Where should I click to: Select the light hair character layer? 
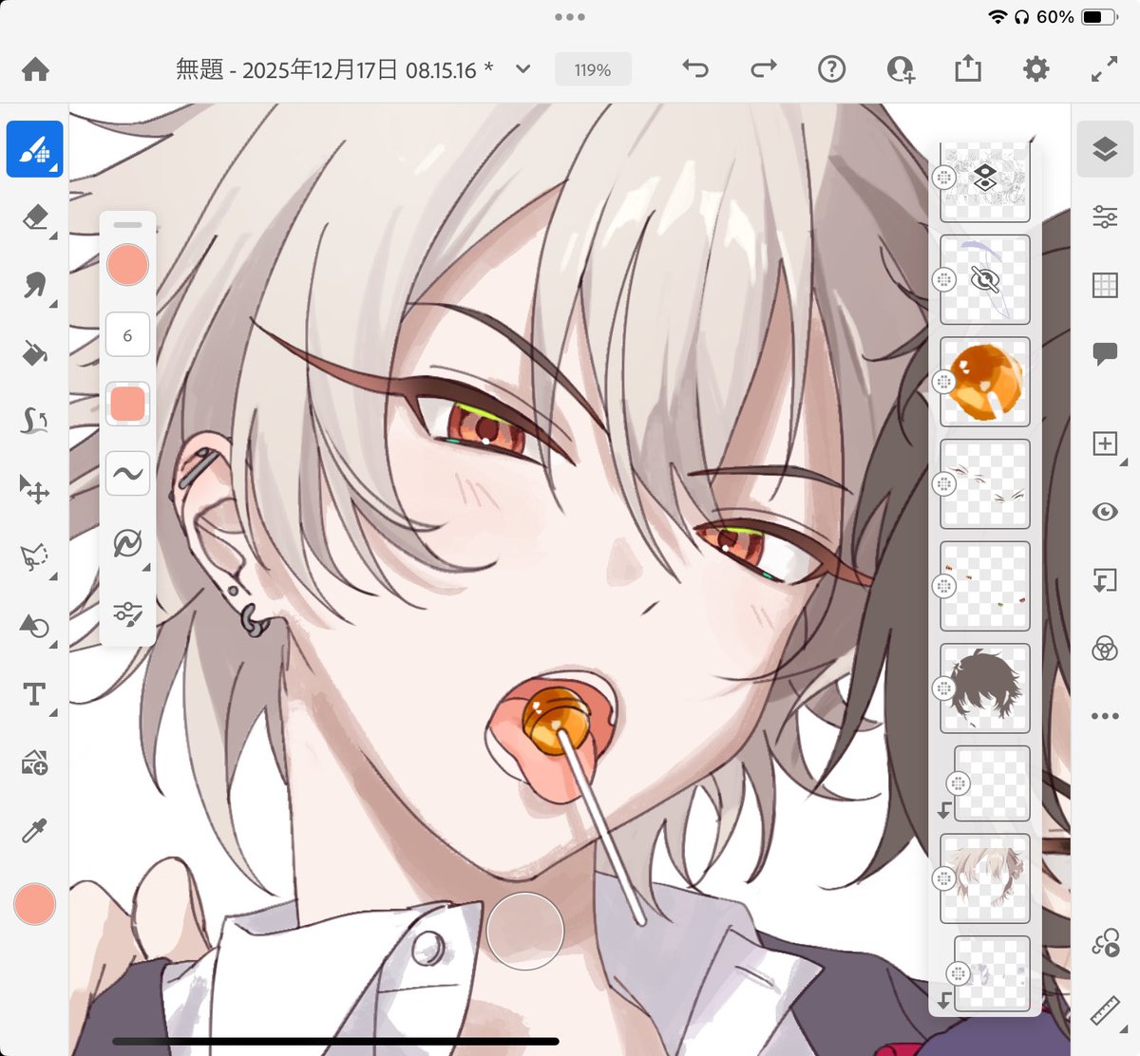(985, 879)
